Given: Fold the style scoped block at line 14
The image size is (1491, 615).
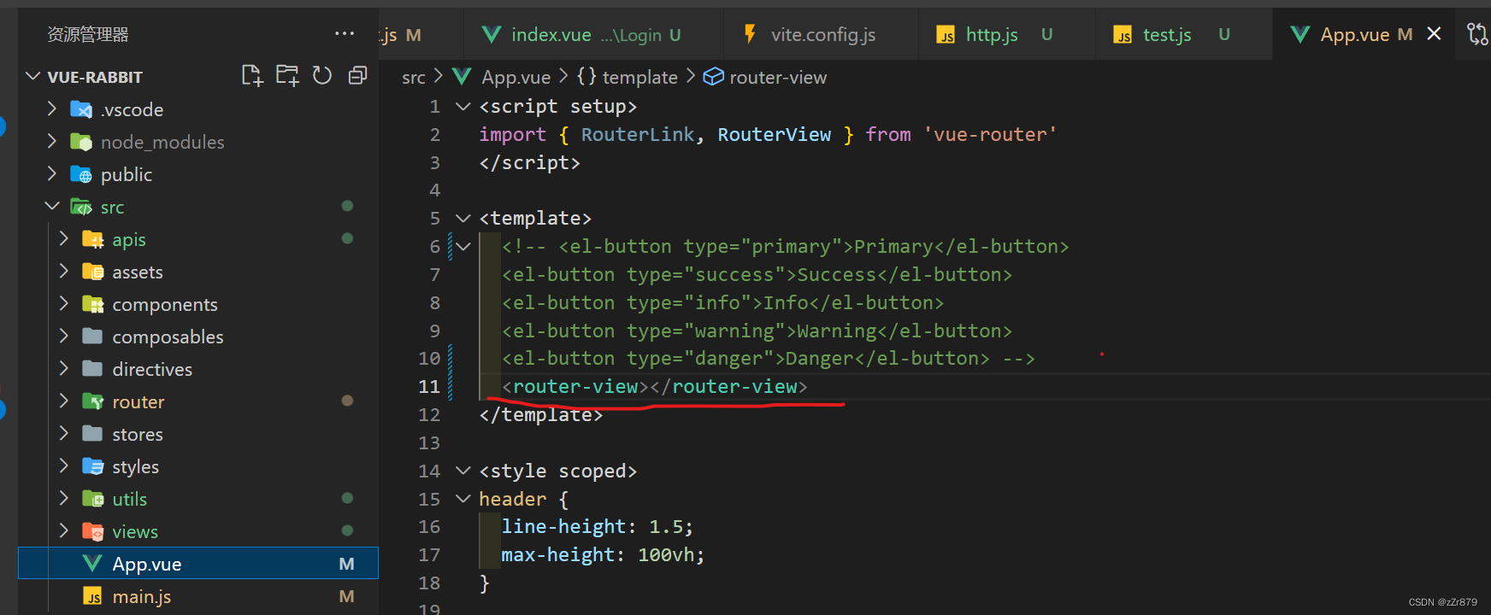Looking at the screenshot, I should click(x=463, y=471).
